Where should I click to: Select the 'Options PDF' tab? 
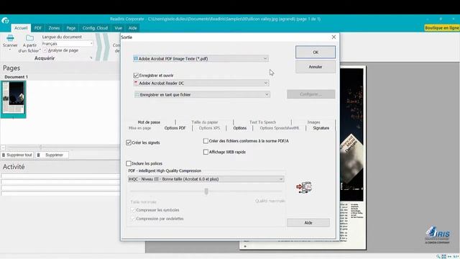click(x=175, y=128)
